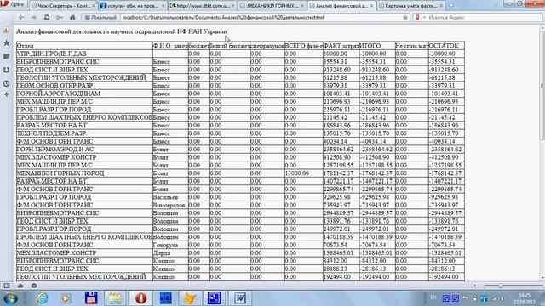545x306 pixels.
Task: Click the Opera Link cloud icon
Action: tap(20, 286)
